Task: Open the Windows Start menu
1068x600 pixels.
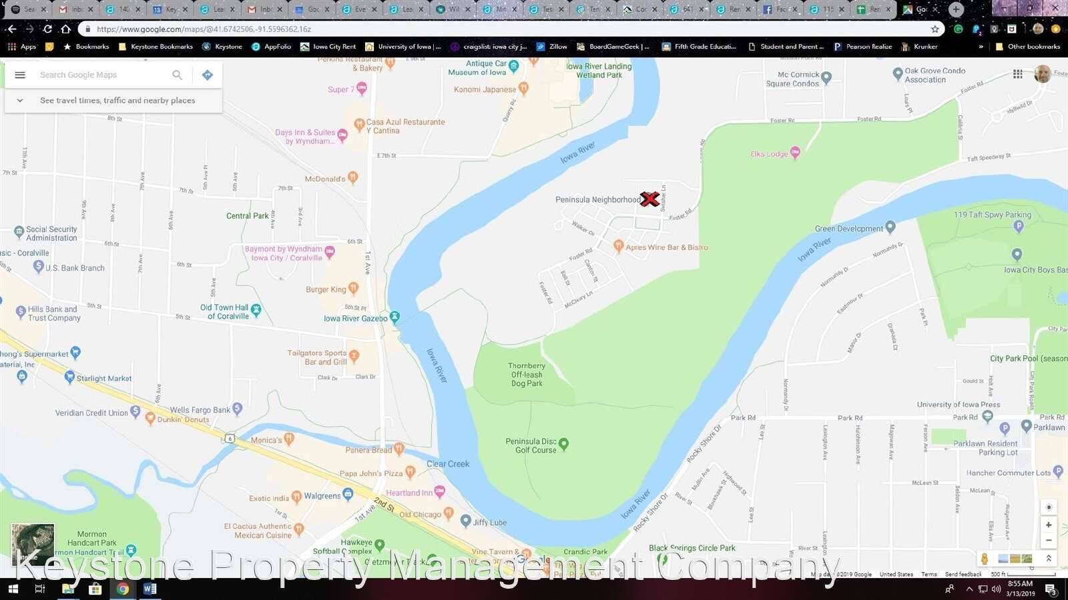Action: tap(12, 589)
